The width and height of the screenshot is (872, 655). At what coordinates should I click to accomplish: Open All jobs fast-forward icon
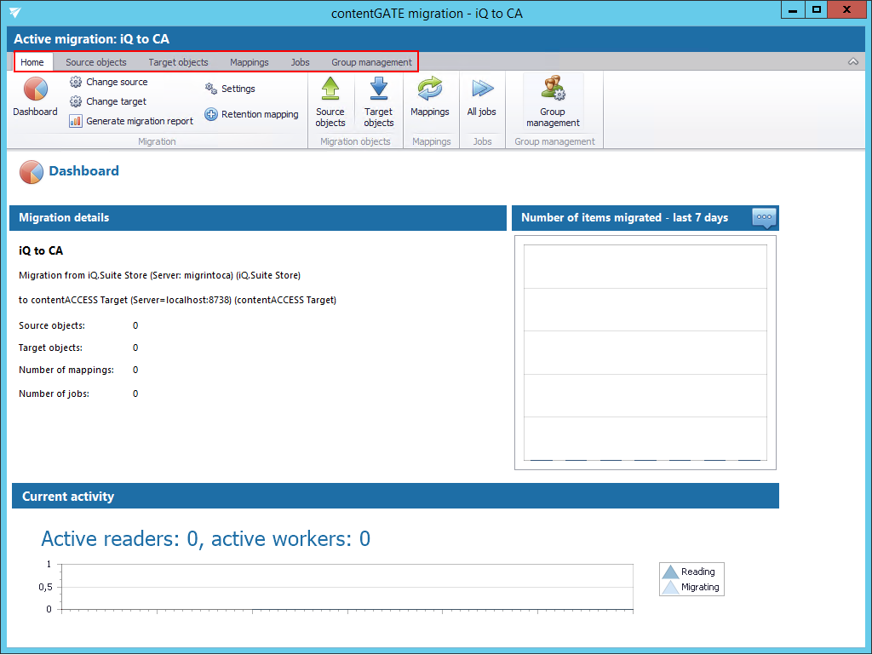[x=482, y=89]
